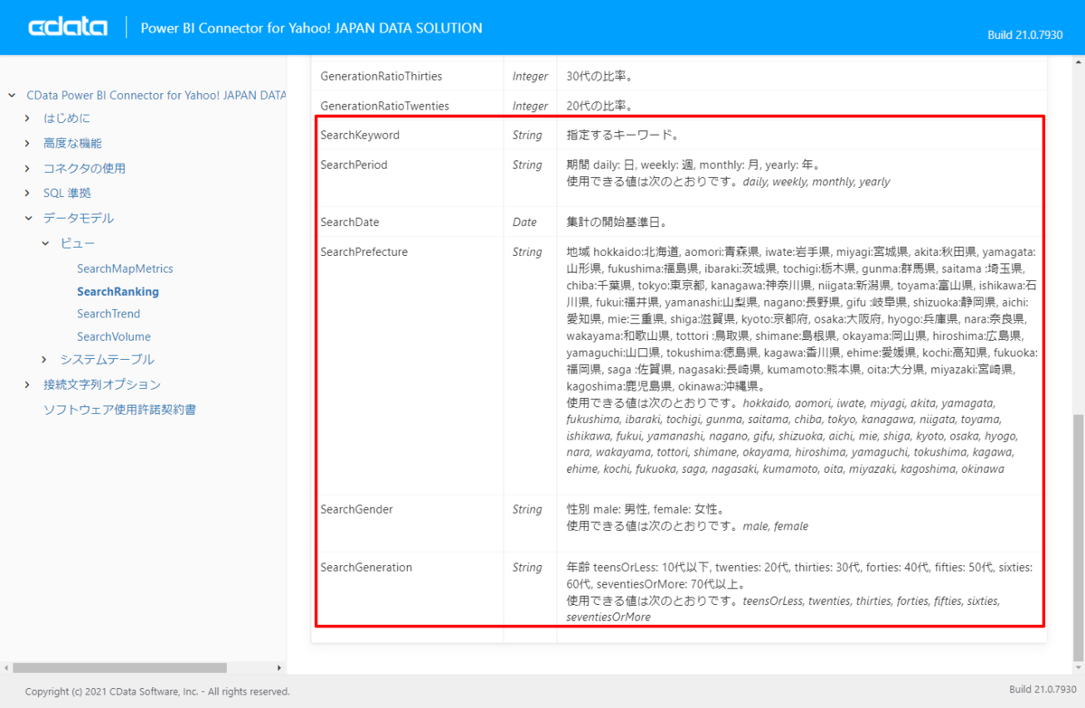Viewport: 1085px width, 708px height.
Task: Click the header title Power BI Connector text
Action: [x=311, y=28]
